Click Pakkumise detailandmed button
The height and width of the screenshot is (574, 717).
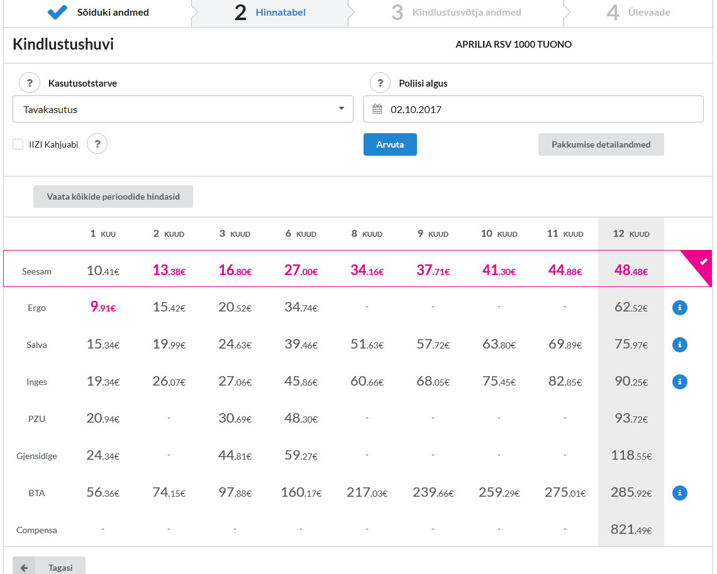(x=601, y=144)
